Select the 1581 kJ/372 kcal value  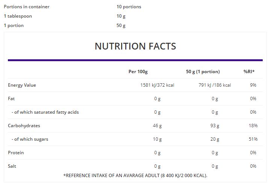157,85
